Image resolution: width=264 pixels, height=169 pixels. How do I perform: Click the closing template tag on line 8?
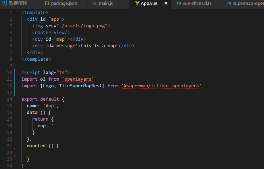point(36,59)
